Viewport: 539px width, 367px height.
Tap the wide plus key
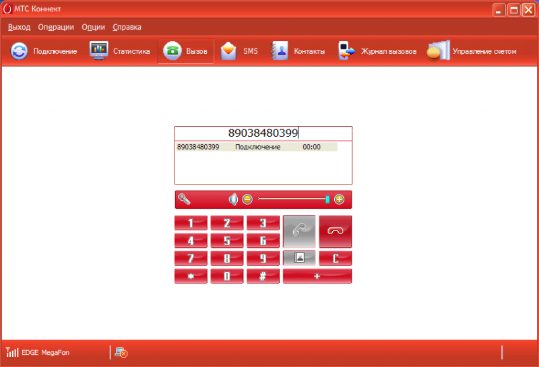[317, 276]
